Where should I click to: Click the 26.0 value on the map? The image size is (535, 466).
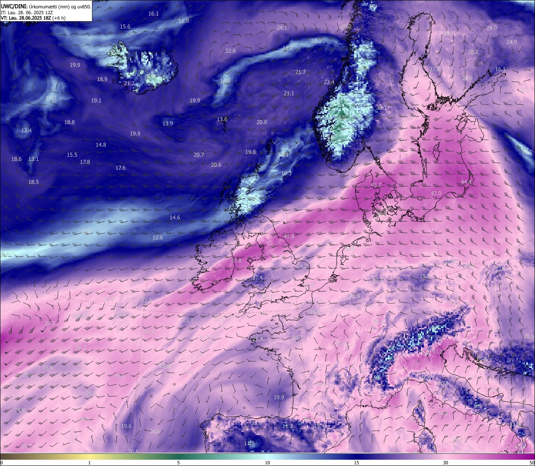(492, 28)
